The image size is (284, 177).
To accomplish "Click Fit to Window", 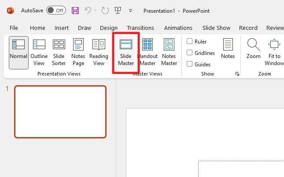I will [x=274, y=52].
